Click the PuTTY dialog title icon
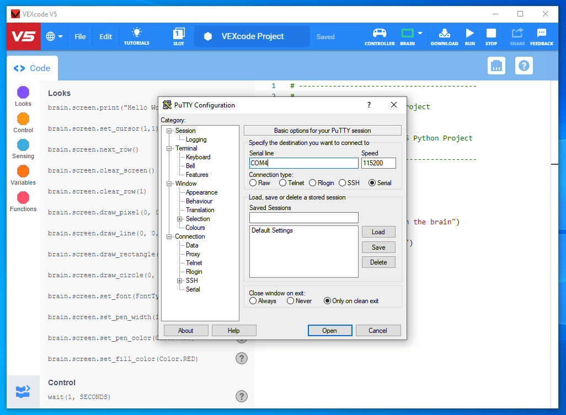 click(x=167, y=105)
